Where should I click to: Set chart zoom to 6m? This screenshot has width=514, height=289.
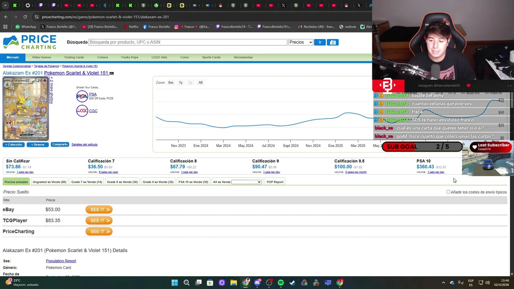(171, 83)
